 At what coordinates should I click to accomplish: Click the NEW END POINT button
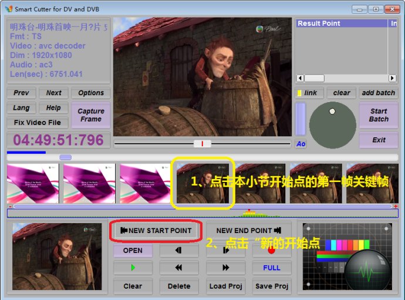[x=249, y=230]
